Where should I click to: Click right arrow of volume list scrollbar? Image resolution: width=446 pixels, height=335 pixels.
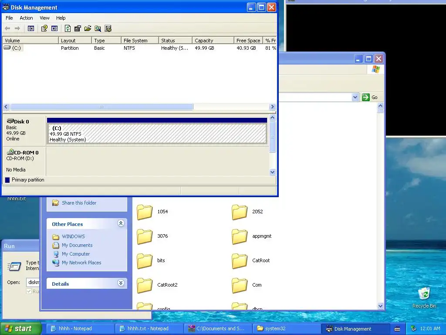pos(273,106)
